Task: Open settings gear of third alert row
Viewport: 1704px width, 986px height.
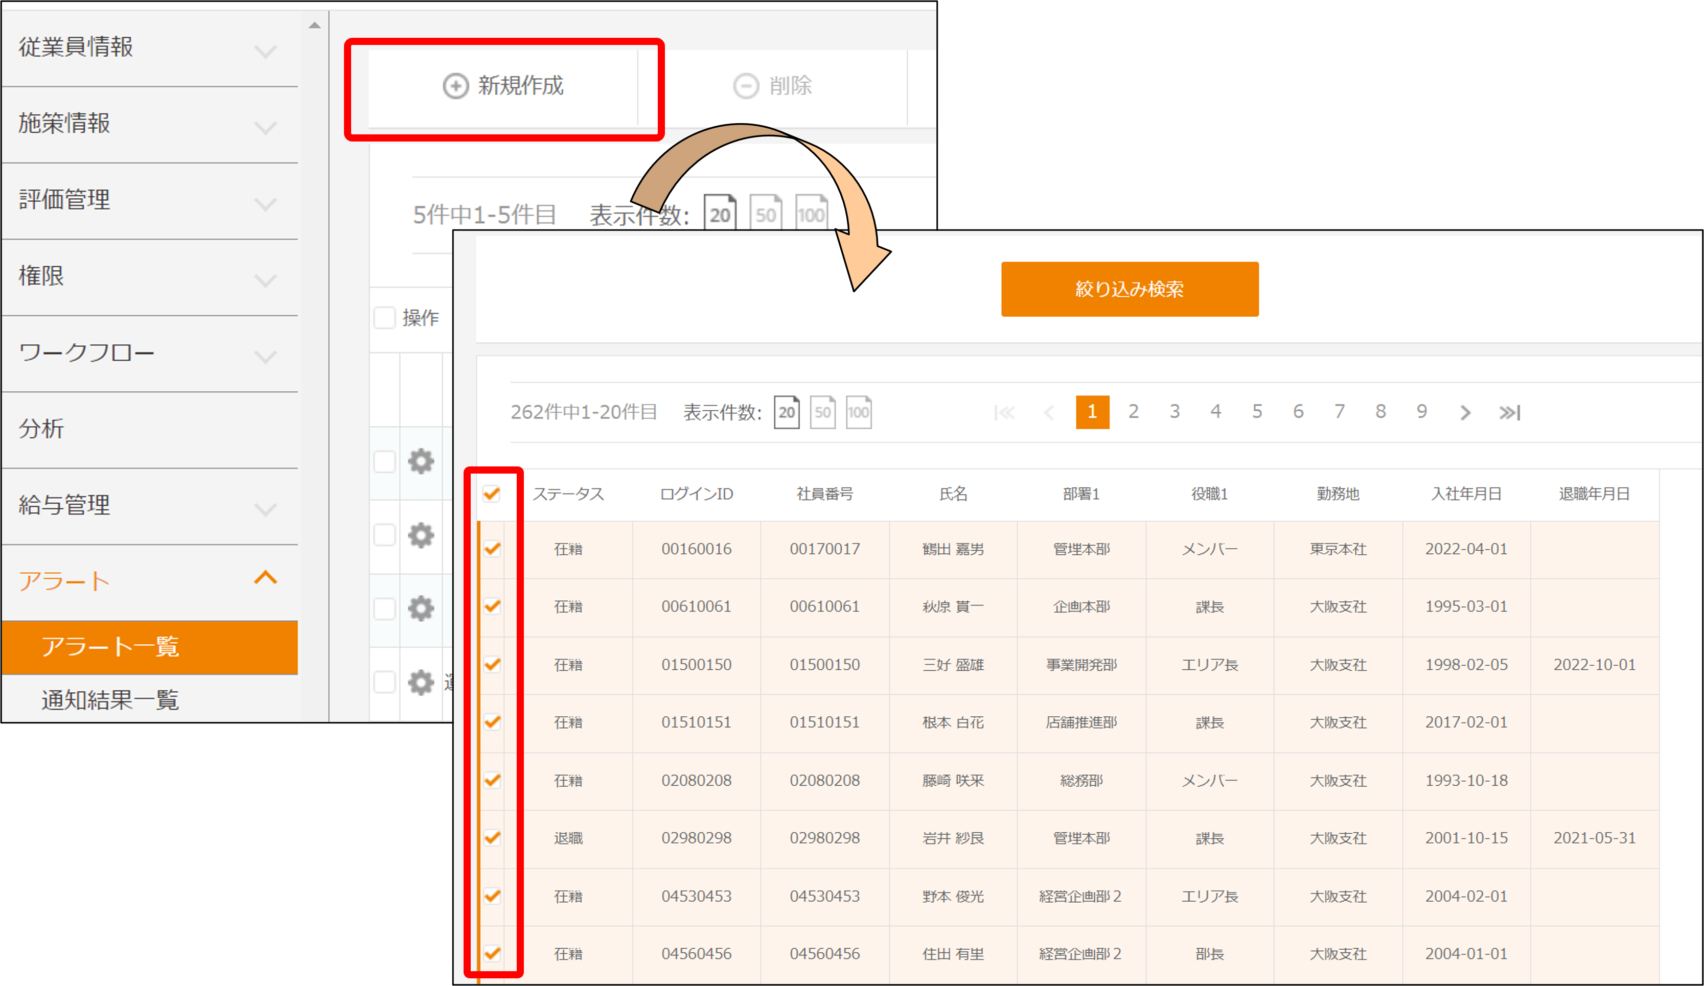Action: point(421,608)
